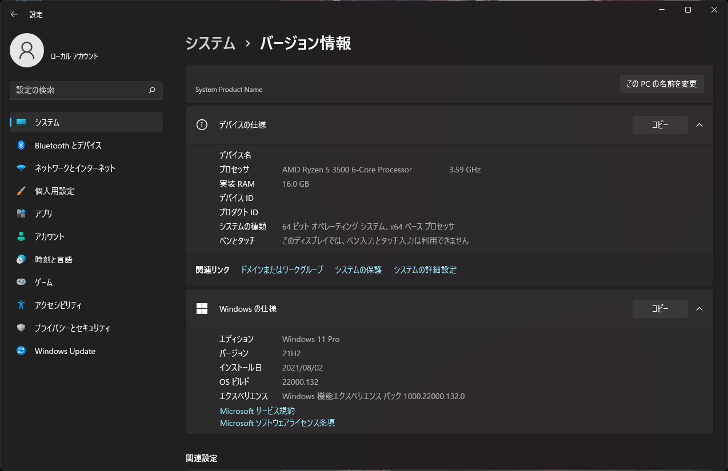
Task: Click the network Wi-Fi icon in sidebar
Action: 21,168
